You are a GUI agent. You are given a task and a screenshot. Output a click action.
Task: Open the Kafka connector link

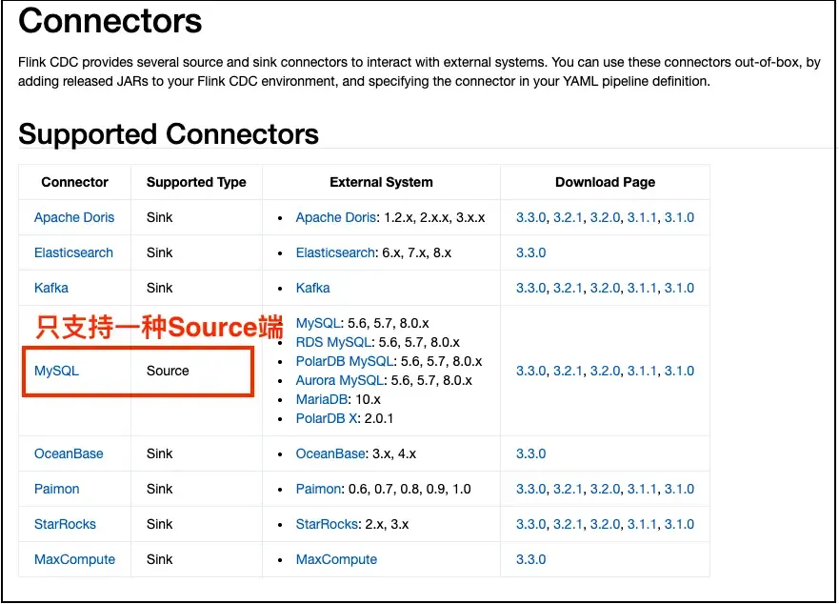click(51, 288)
